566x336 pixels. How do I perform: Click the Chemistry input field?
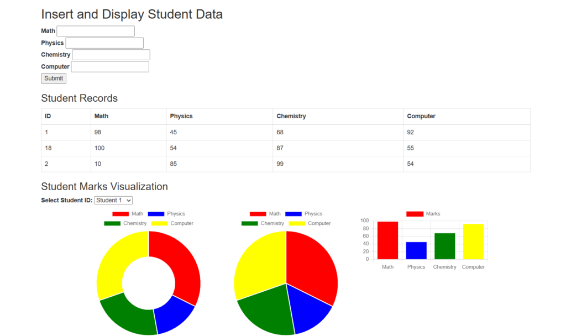(111, 55)
